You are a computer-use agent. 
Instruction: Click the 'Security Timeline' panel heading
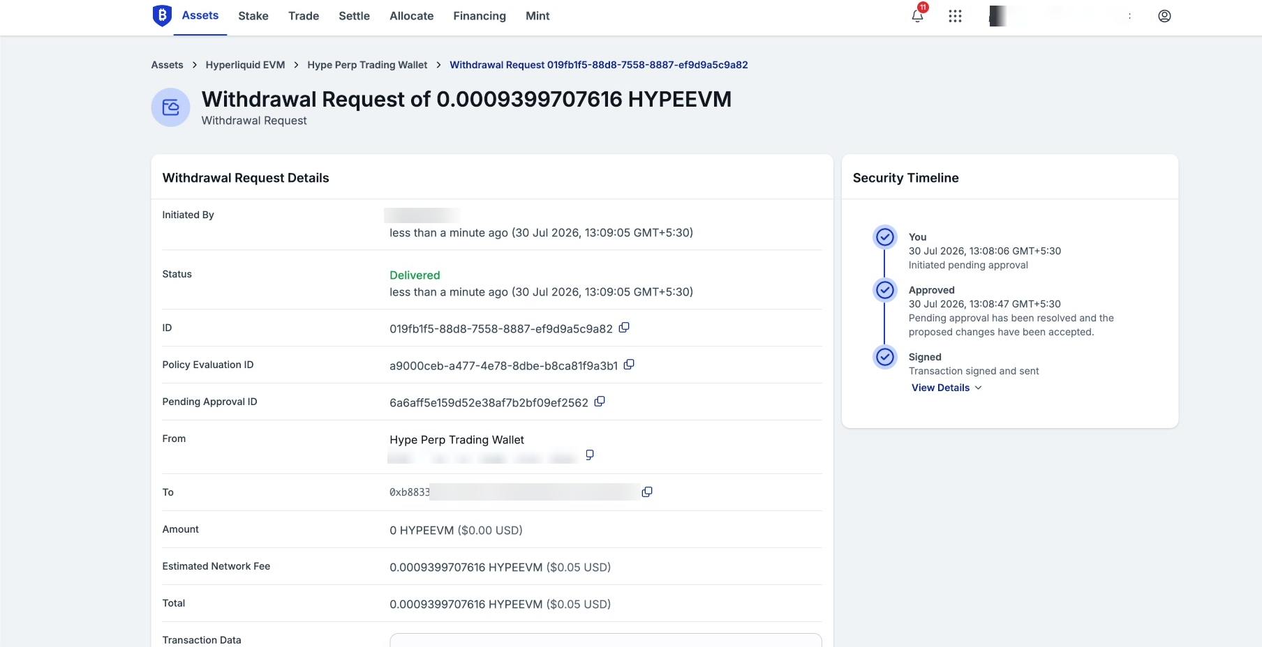[x=906, y=178]
